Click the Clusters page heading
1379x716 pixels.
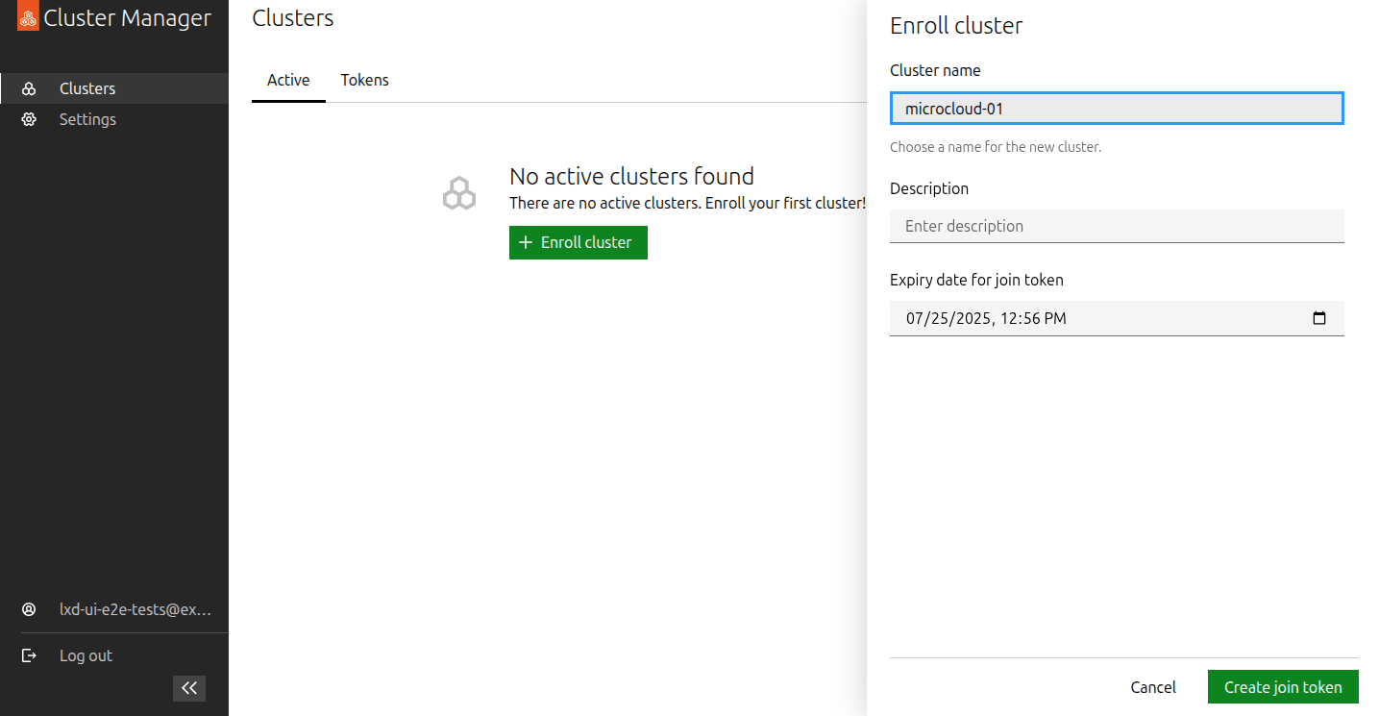(293, 17)
